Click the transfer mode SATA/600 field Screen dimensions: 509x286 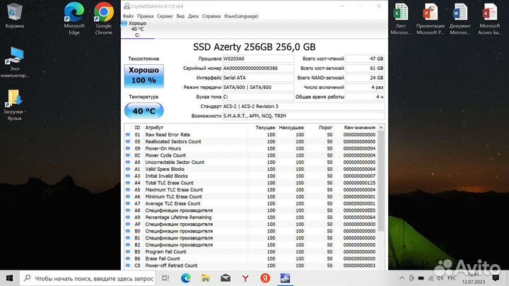(258, 88)
